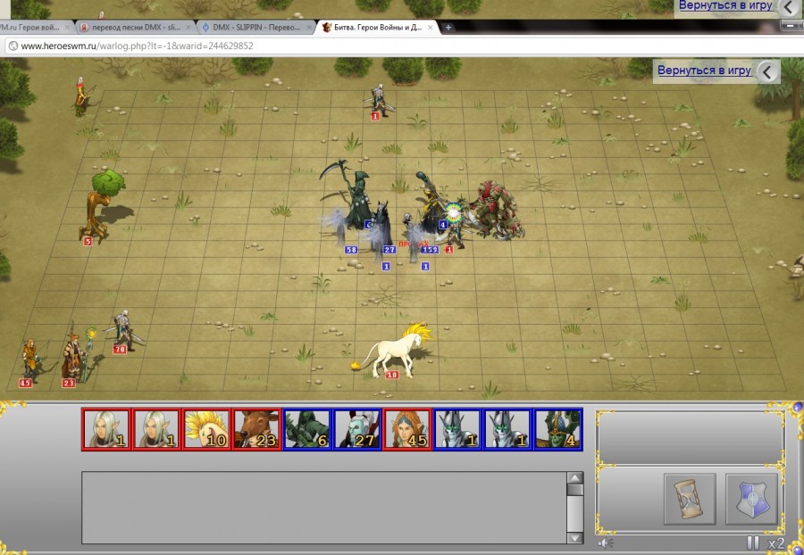
Task: Click inside the empty battle log box
Action: tap(324, 508)
